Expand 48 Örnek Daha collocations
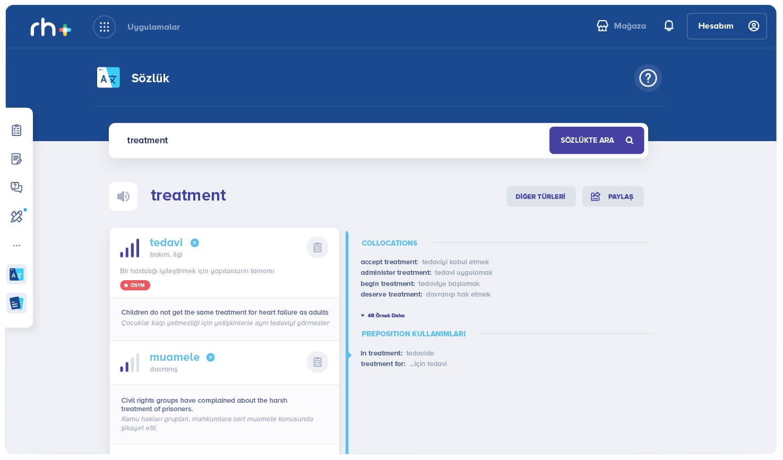The width and height of the screenshot is (783, 460). (x=383, y=316)
